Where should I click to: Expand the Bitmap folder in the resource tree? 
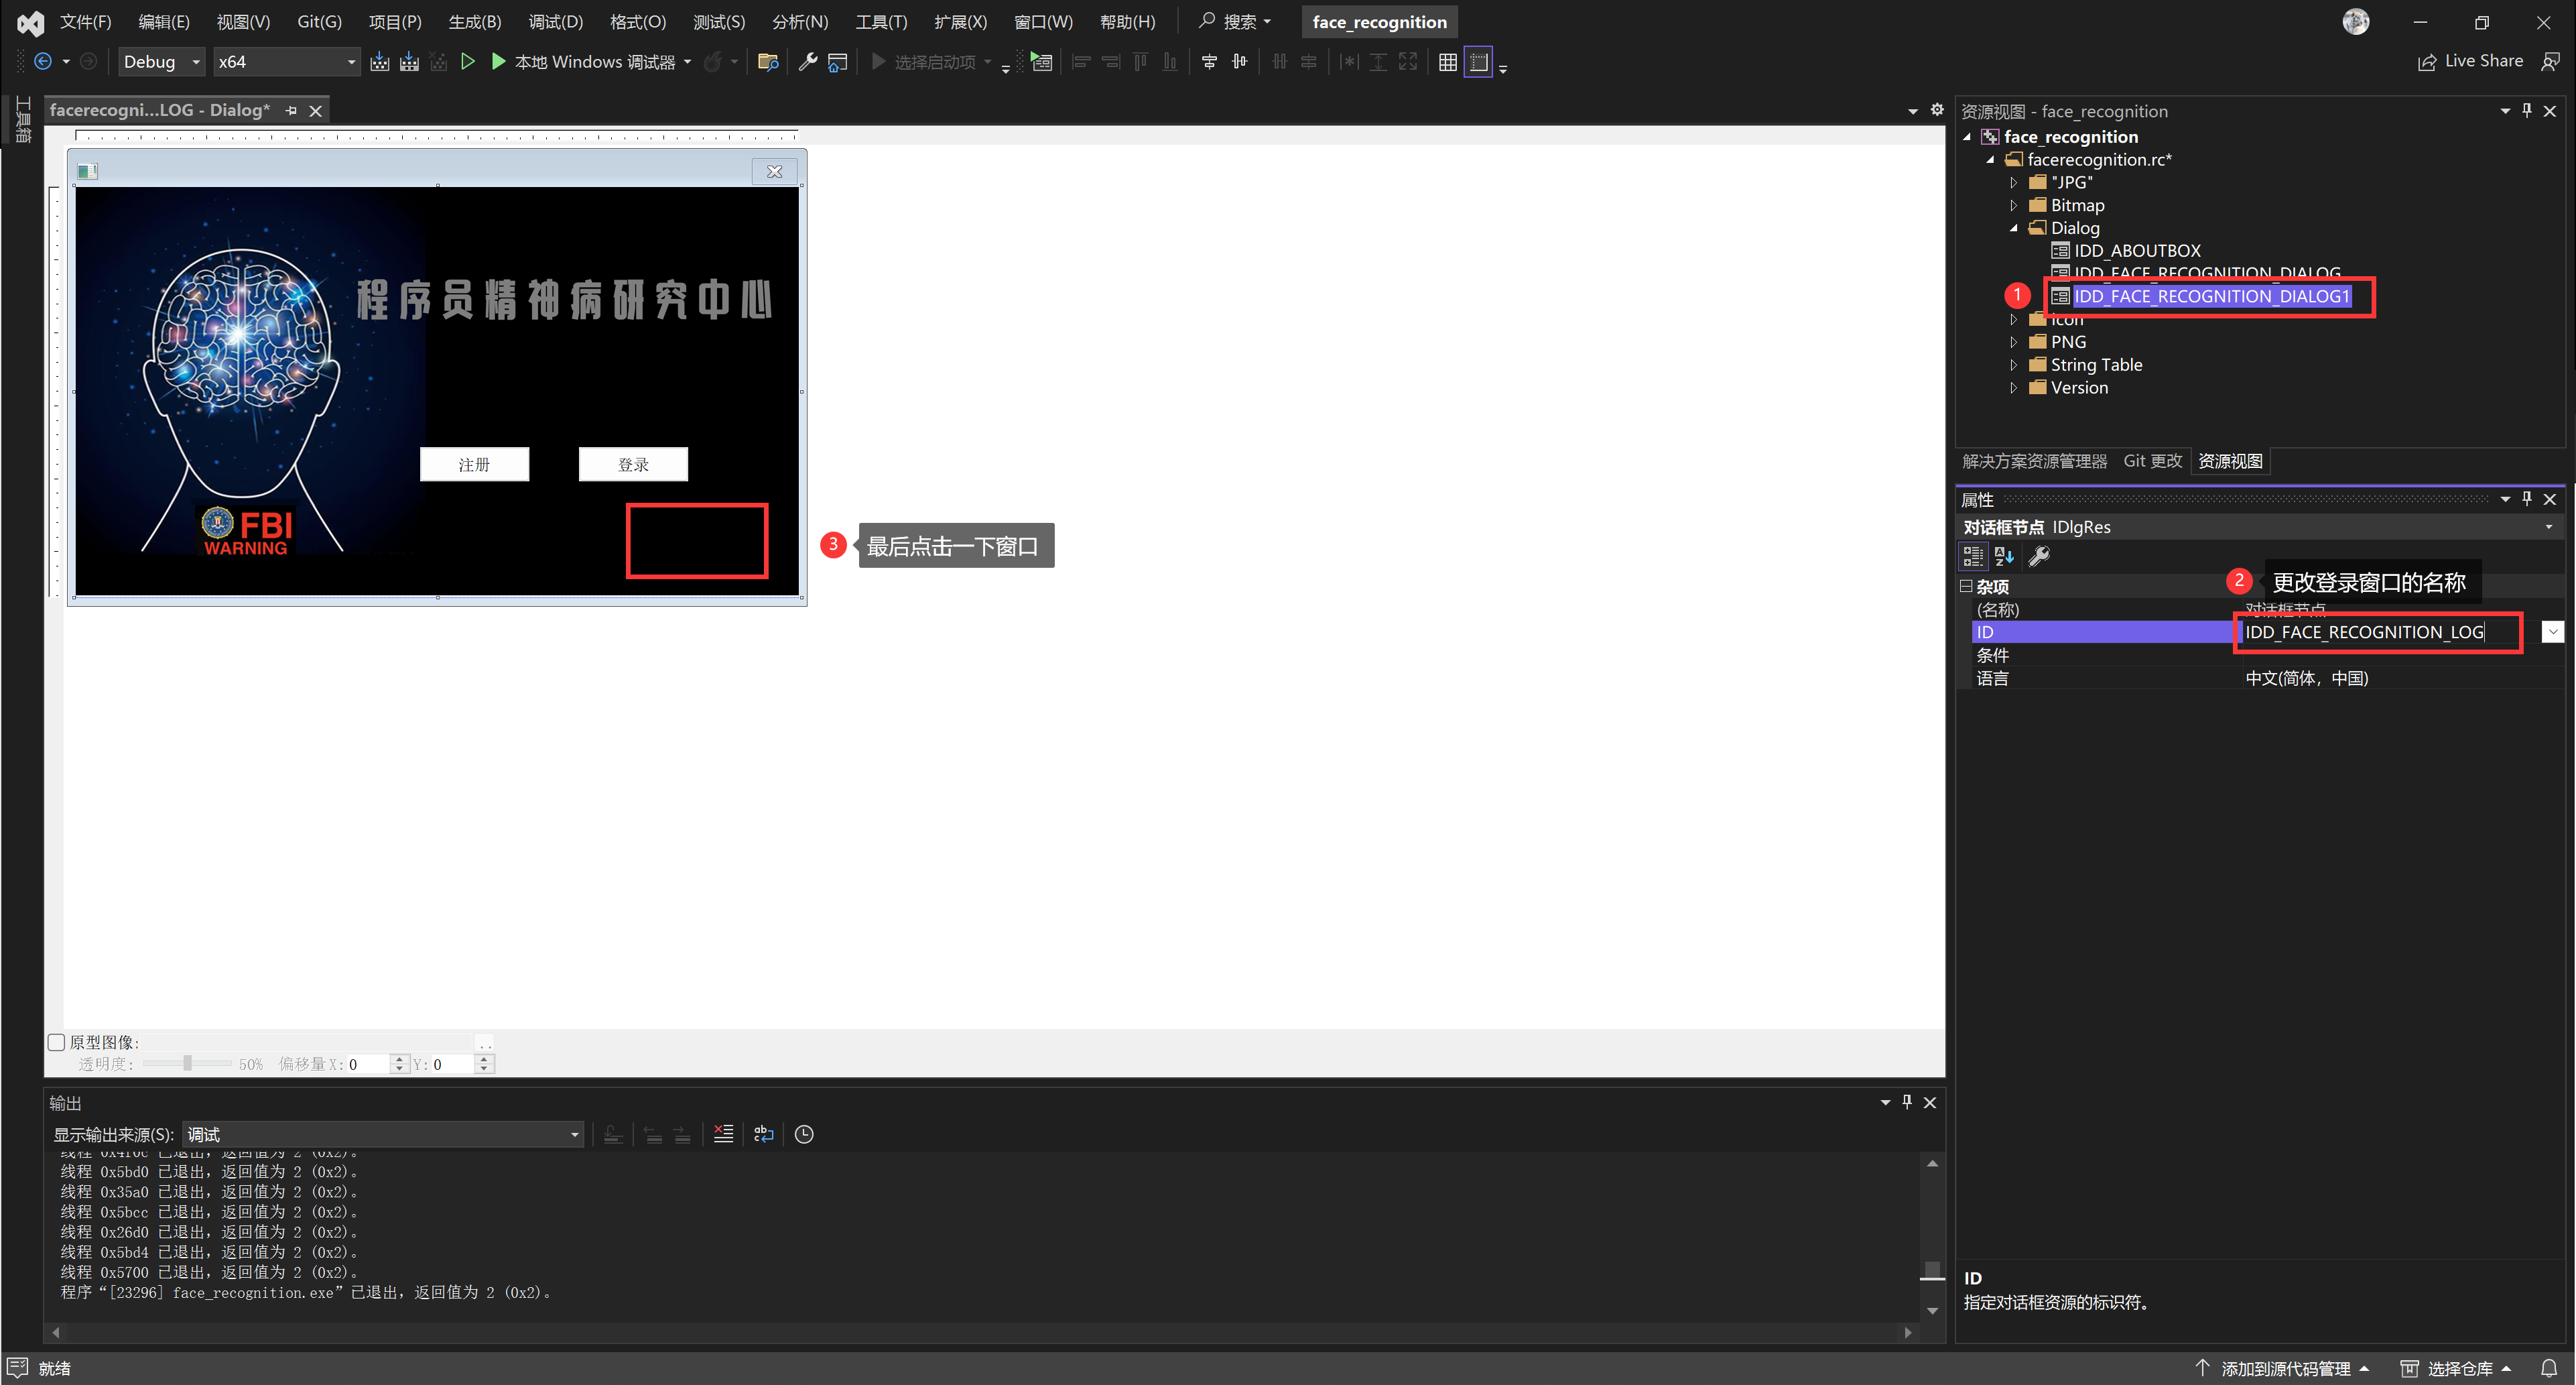(2013, 205)
